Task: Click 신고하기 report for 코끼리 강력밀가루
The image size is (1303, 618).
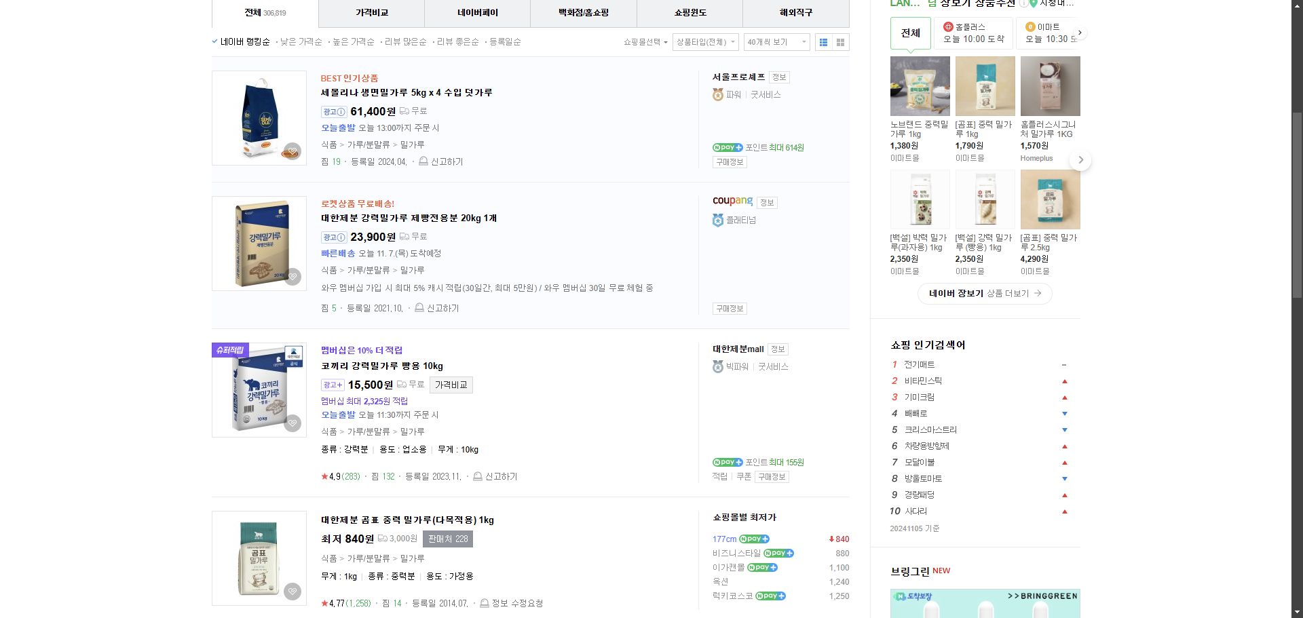Action: (x=495, y=476)
